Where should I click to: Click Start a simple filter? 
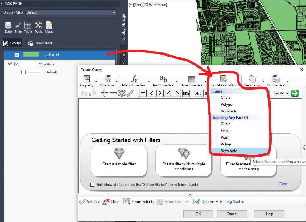pos(119,161)
